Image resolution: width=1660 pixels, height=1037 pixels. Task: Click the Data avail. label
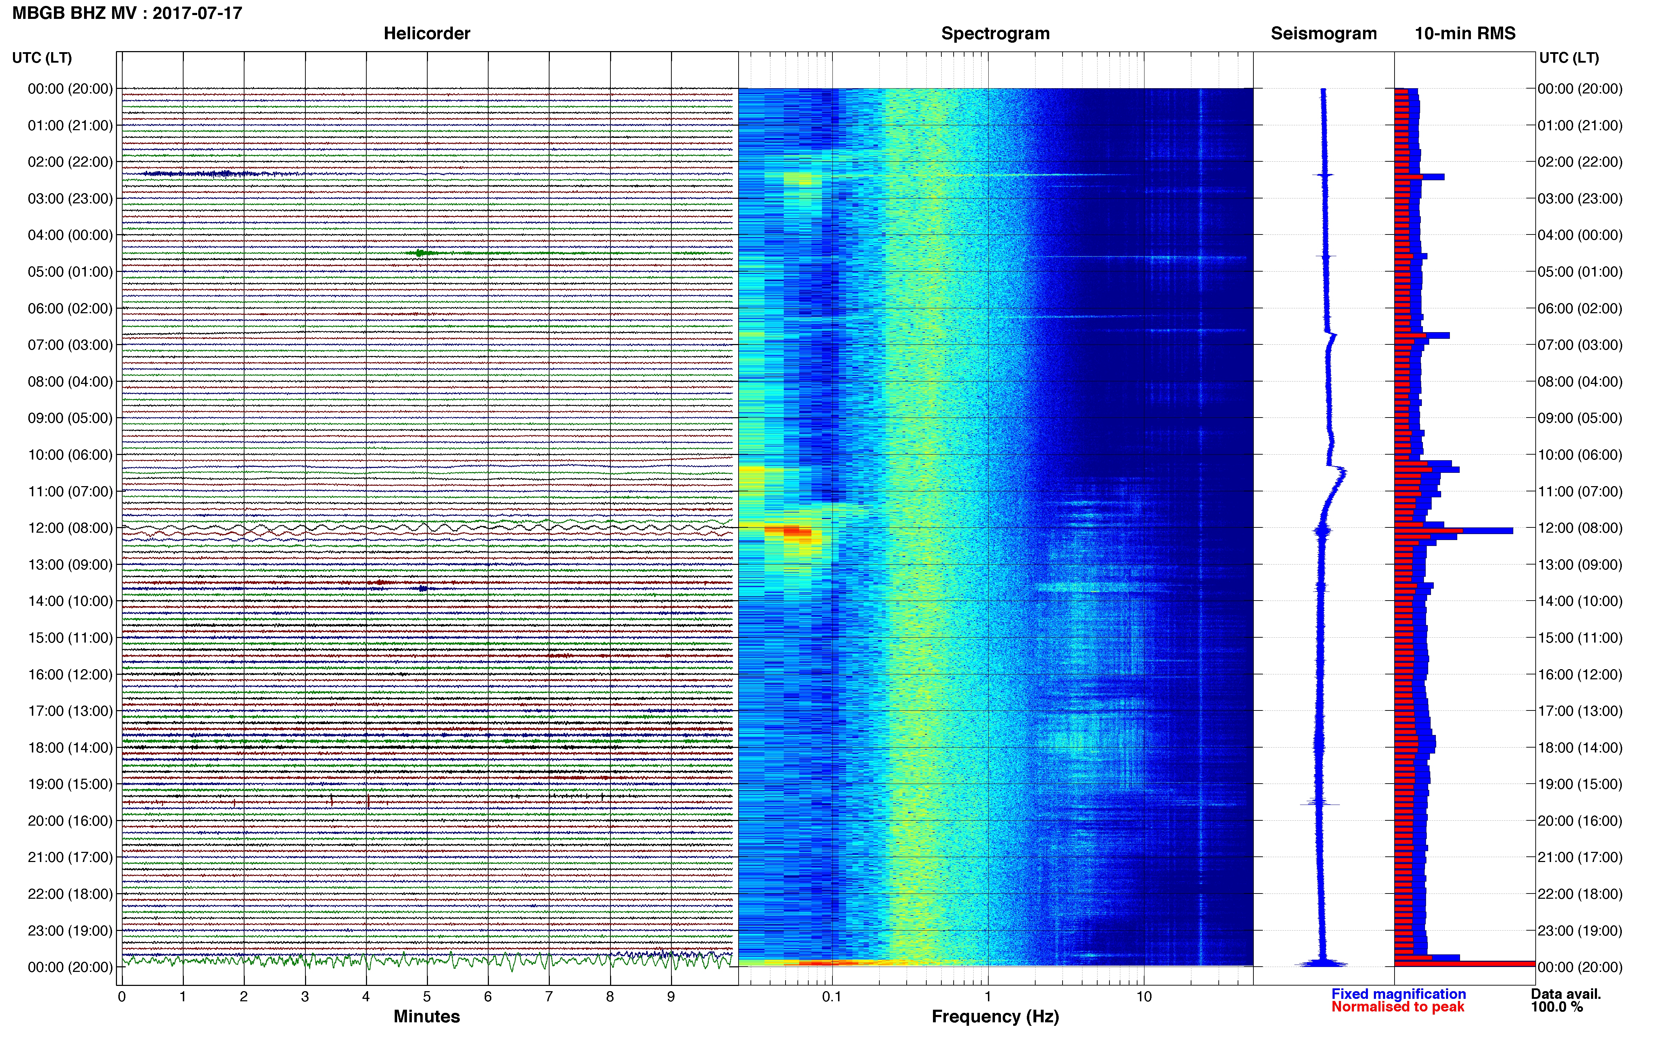[x=1566, y=994]
